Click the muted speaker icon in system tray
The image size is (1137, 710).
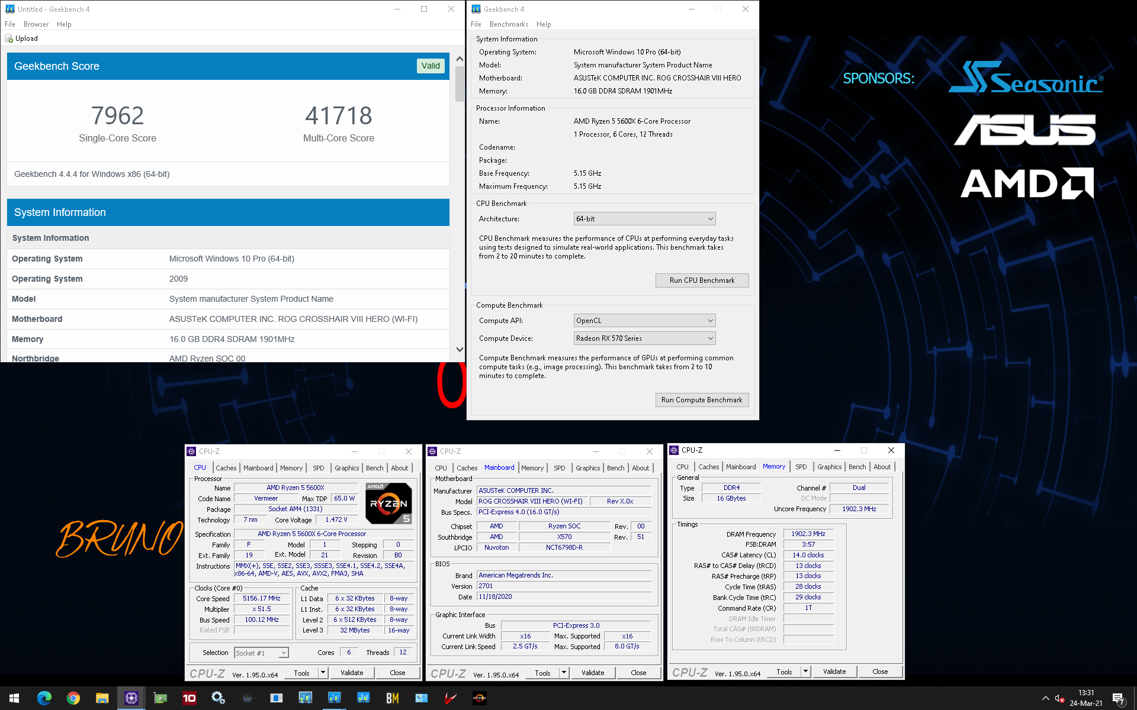[x=1060, y=699]
